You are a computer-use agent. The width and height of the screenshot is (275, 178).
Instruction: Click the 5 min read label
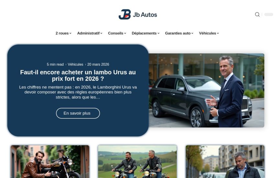55,64
